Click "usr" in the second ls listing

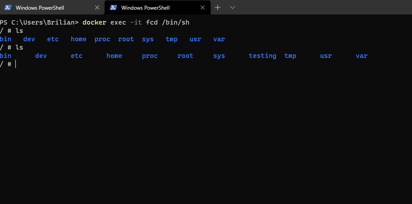point(326,56)
